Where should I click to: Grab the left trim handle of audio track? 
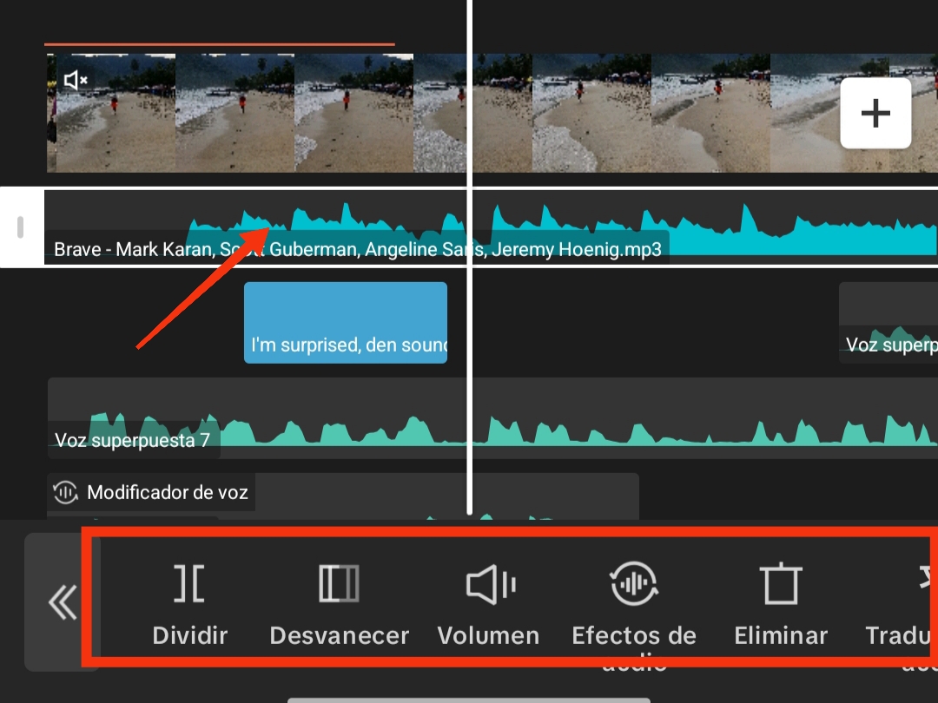(22, 227)
